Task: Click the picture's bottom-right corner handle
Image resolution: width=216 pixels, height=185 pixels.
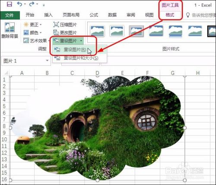Action: tap(185, 180)
